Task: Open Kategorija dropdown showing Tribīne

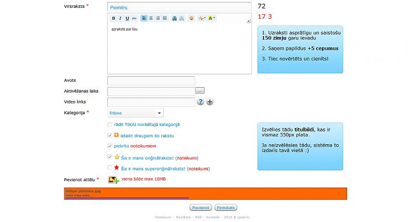Action: 135,113
